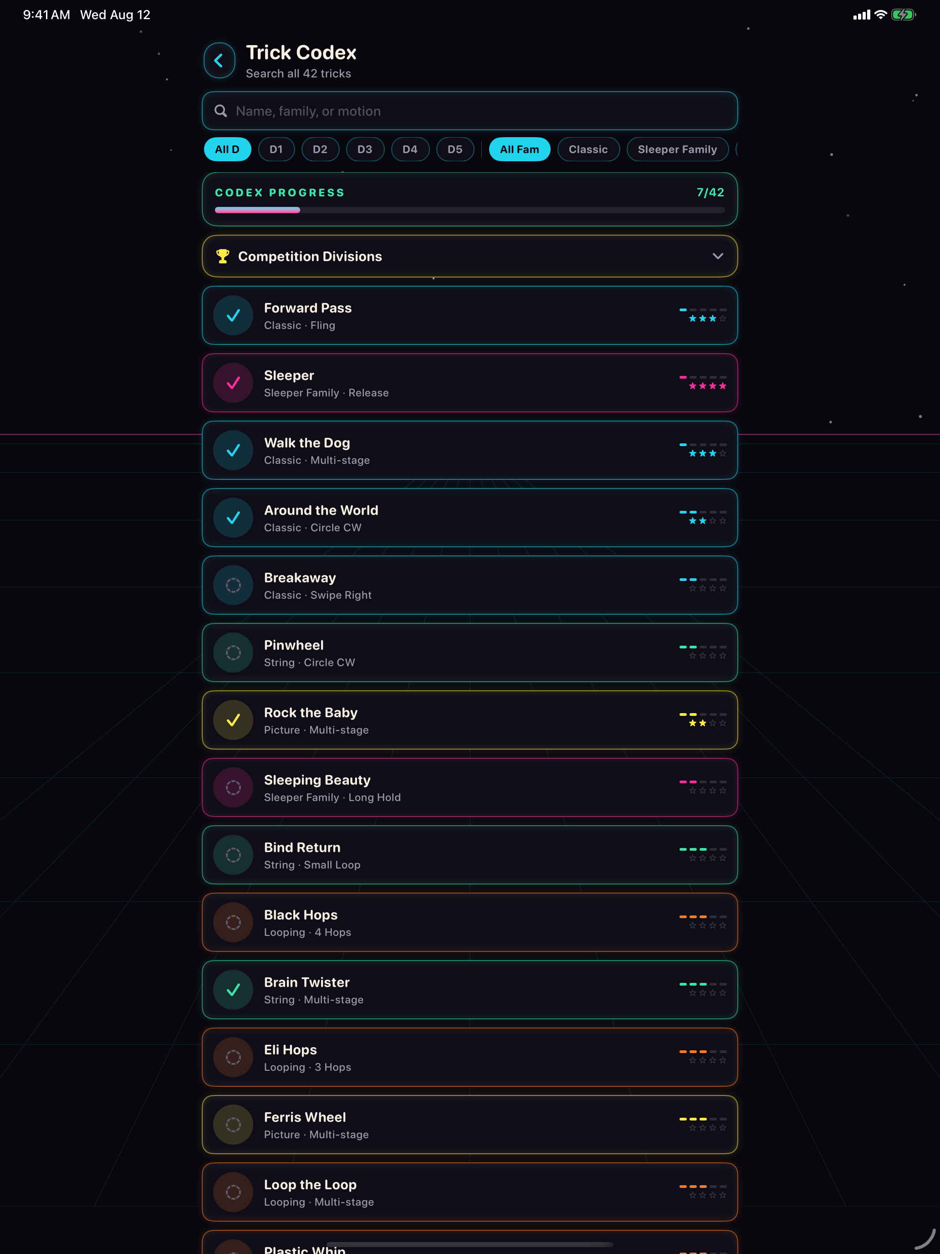Image resolution: width=940 pixels, height=1254 pixels.
Task: Uncheck the Walk the Dog checkmark
Action: coord(234,450)
